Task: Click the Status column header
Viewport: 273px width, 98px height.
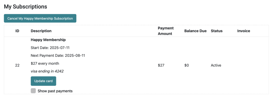Action: pyautogui.click(x=216, y=31)
